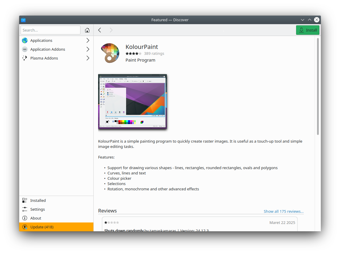Click the vertical scrollbar of the app page
340x254 pixels.
[x=318, y=86]
